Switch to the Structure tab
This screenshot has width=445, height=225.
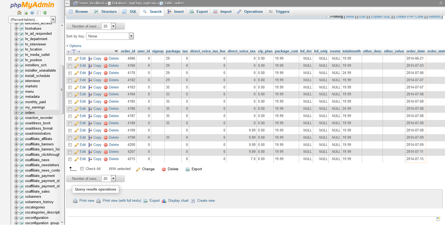[105, 11]
